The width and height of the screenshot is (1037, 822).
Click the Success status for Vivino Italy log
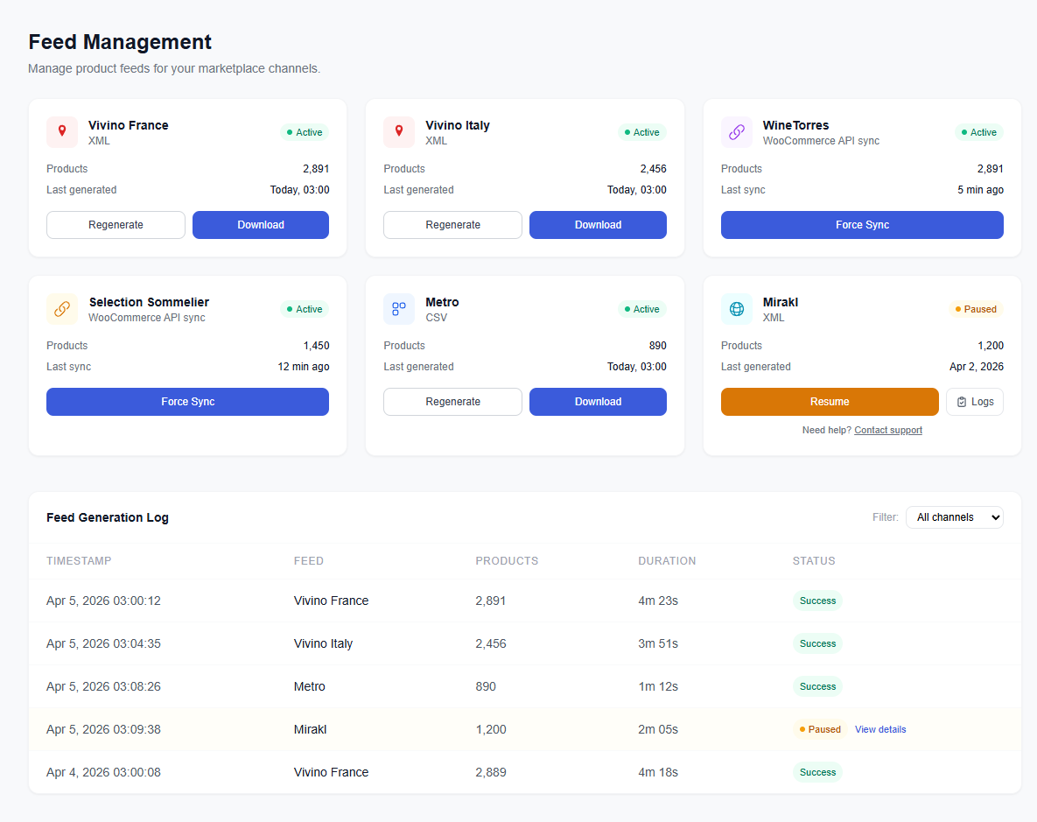pyautogui.click(x=817, y=644)
